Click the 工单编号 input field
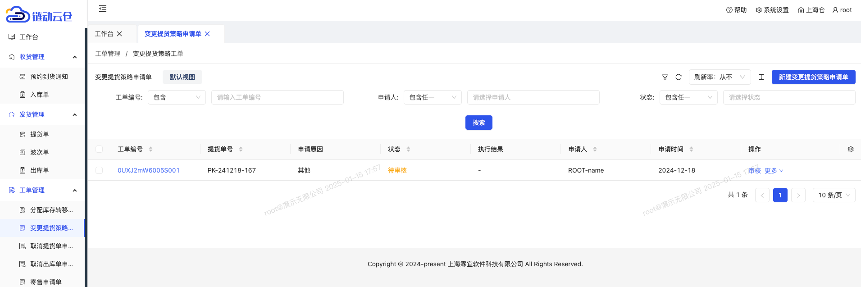Viewport: 861px width, 287px height. click(x=277, y=97)
